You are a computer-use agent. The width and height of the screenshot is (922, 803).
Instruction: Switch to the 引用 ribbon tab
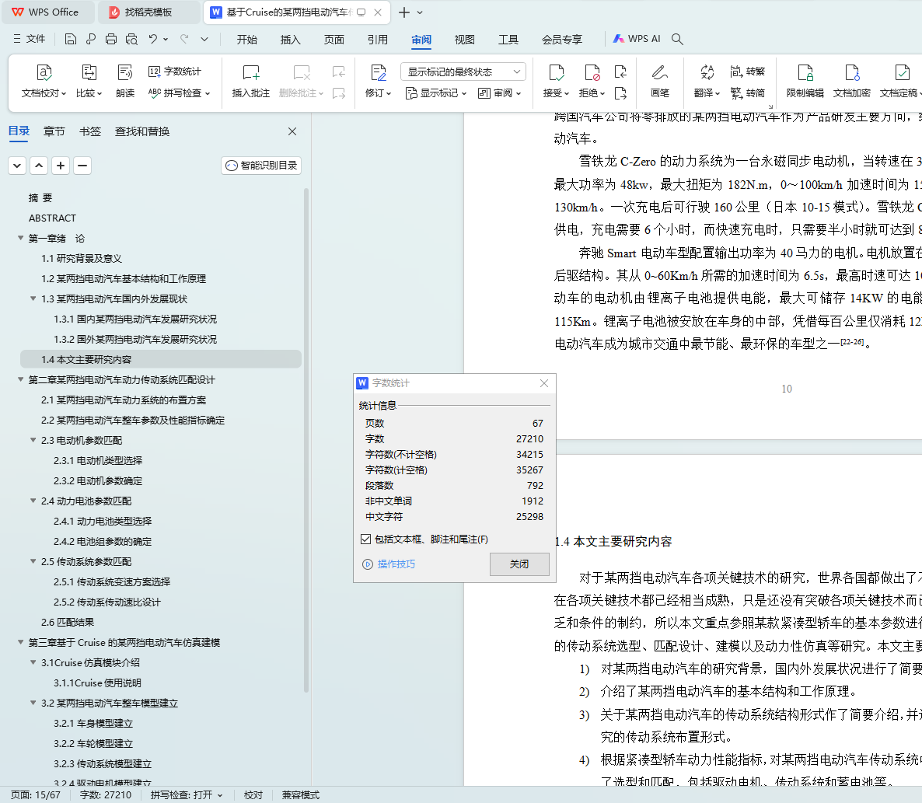click(378, 40)
